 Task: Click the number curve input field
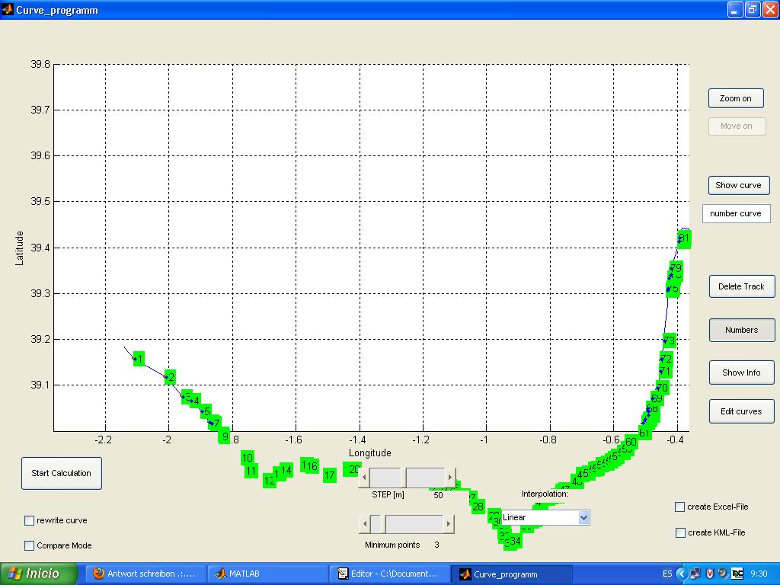(736, 214)
